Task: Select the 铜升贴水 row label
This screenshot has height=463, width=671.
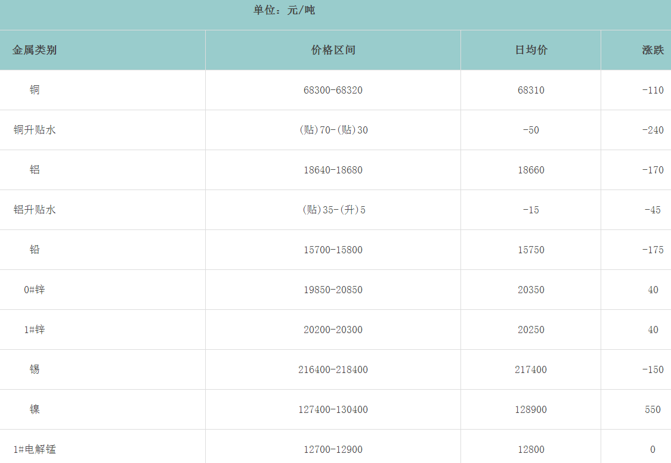Action: click(x=35, y=130)
